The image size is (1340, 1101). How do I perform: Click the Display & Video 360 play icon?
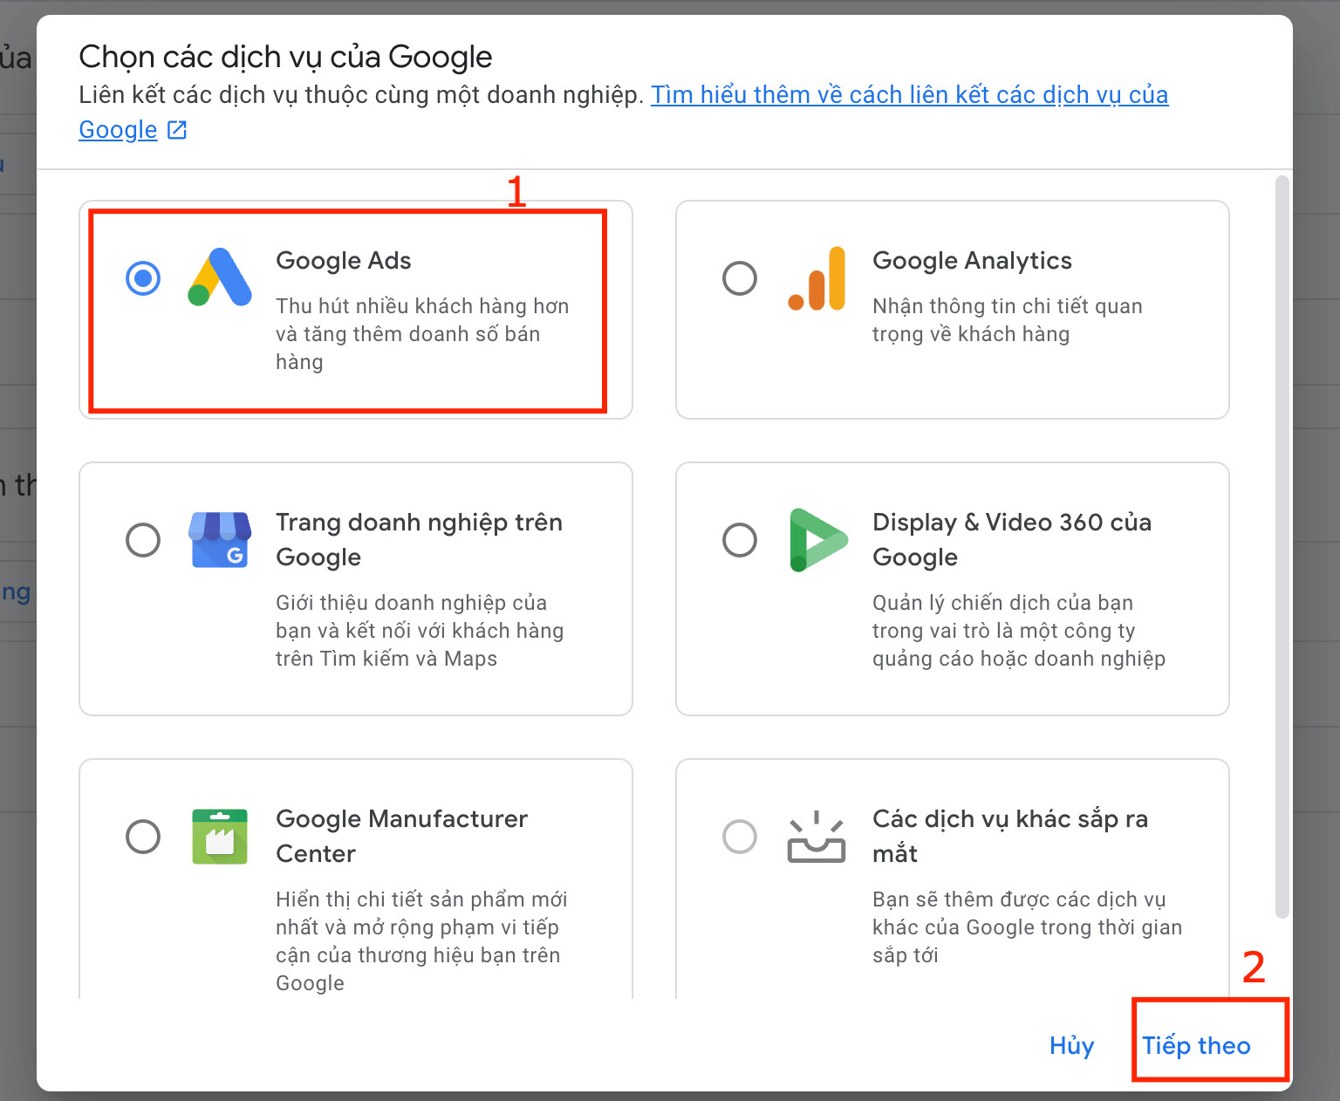click(817, 540)
